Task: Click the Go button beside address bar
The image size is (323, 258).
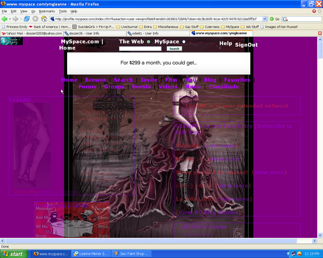Action: (275, 19)
